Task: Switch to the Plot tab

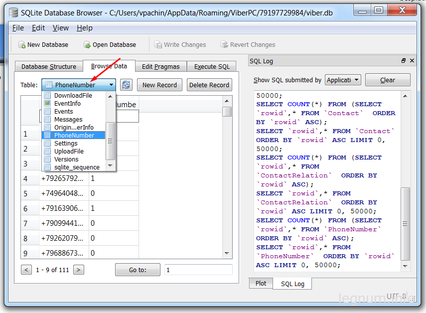Action: (261, 284)
